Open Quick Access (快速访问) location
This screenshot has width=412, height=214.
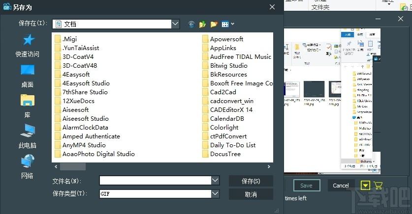click(x=28, y=46)
